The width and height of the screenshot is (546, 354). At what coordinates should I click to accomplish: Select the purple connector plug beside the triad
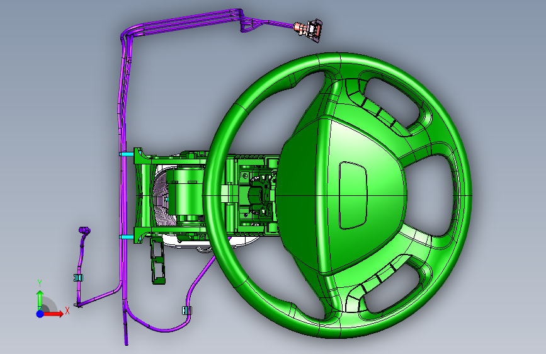(x=84, y=231)
